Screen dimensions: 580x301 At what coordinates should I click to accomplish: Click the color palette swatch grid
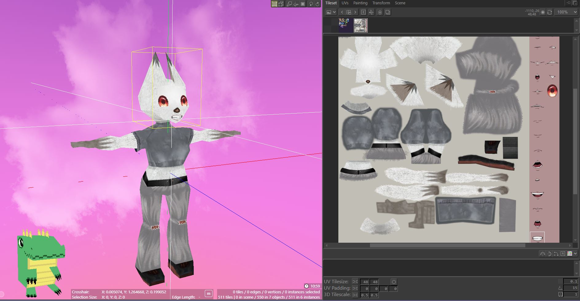click(570, 254)
